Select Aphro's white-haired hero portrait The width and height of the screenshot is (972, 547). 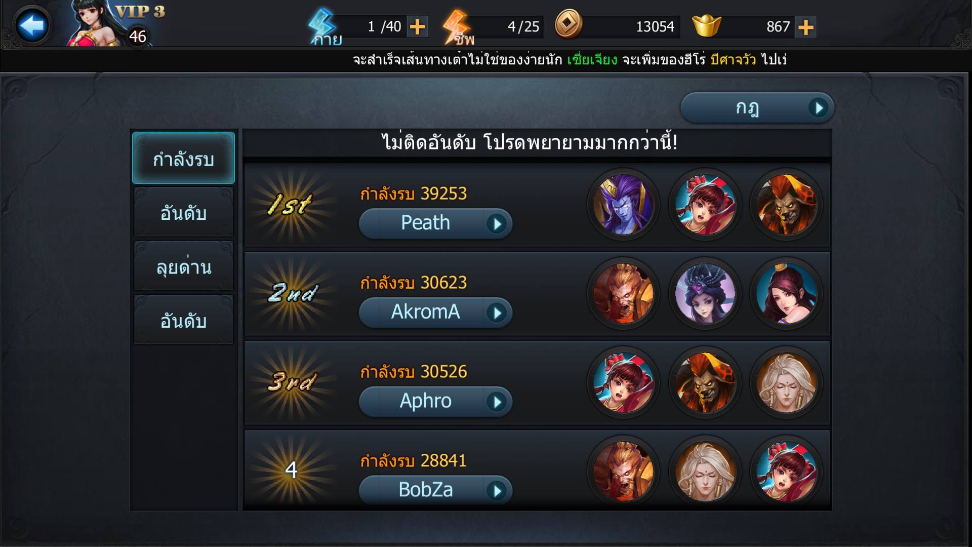[786, 383]
